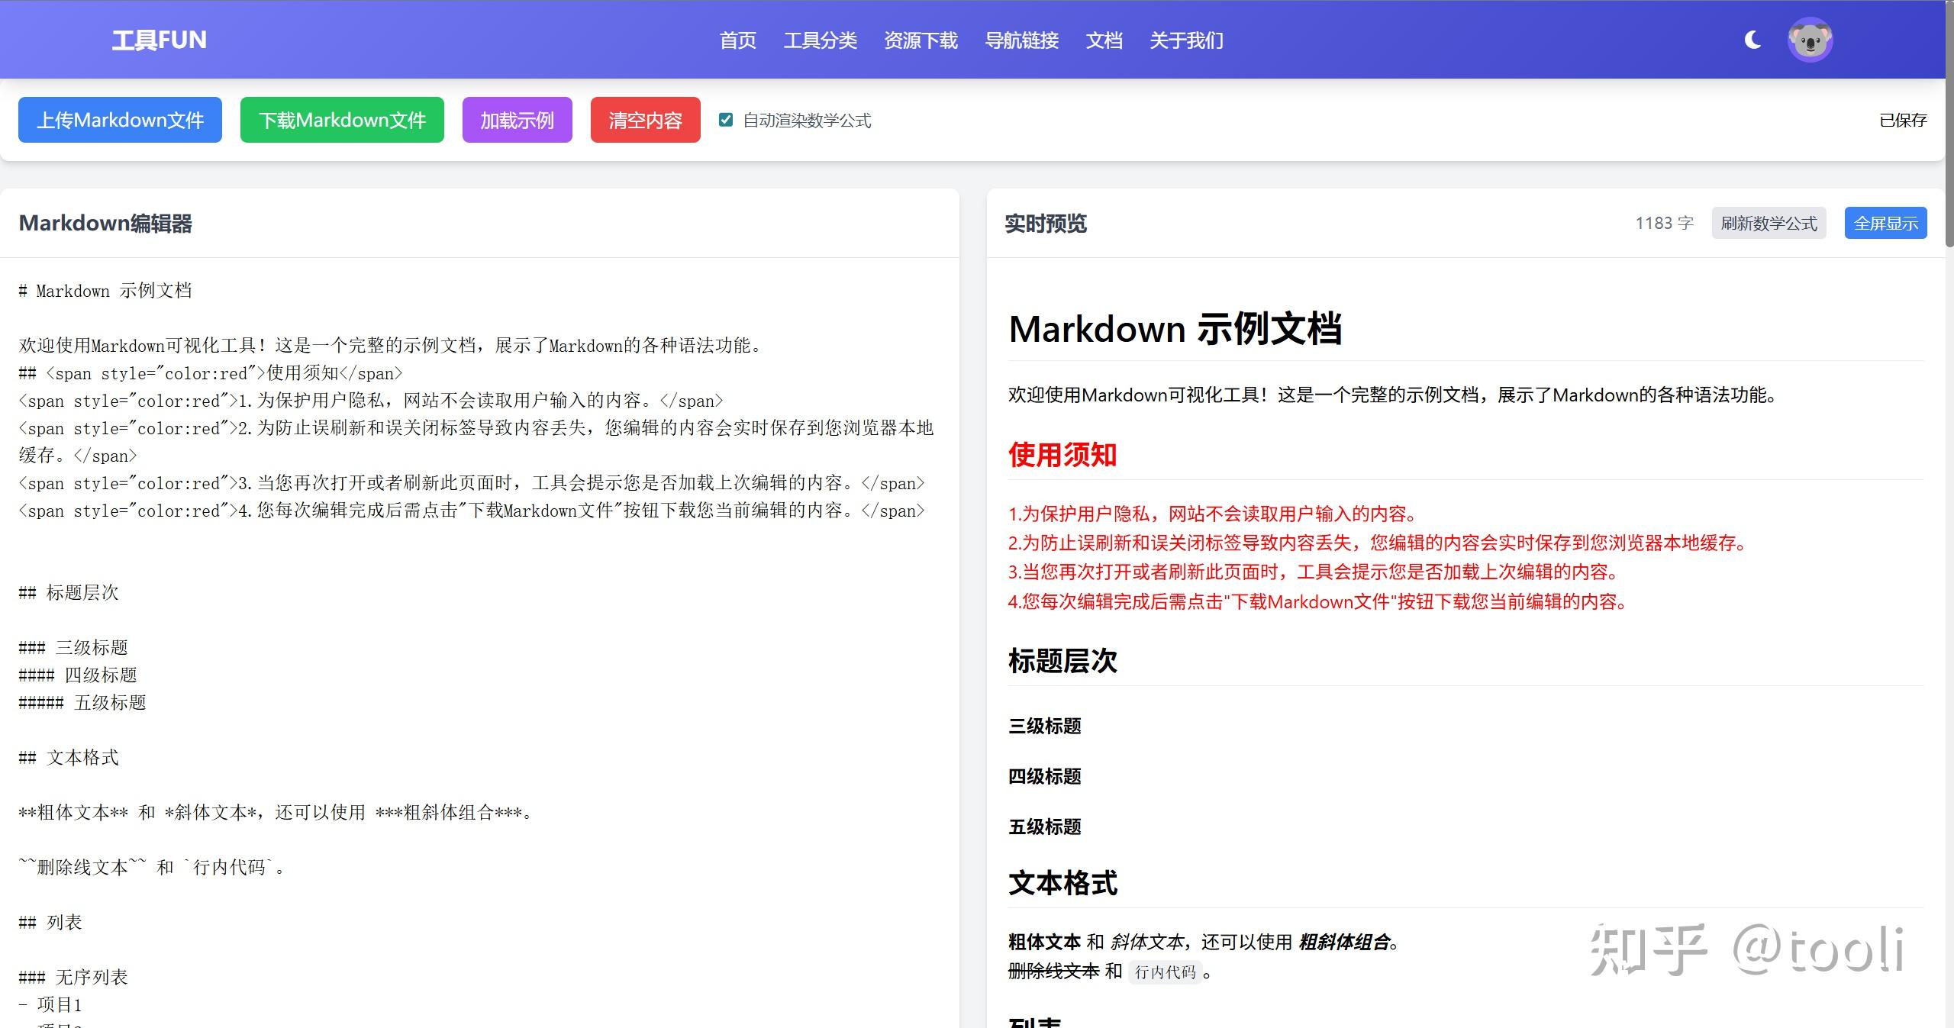1954x1028 pixels.
Task: Open 导航链接 navigation item
Action: click(1021, 40)
